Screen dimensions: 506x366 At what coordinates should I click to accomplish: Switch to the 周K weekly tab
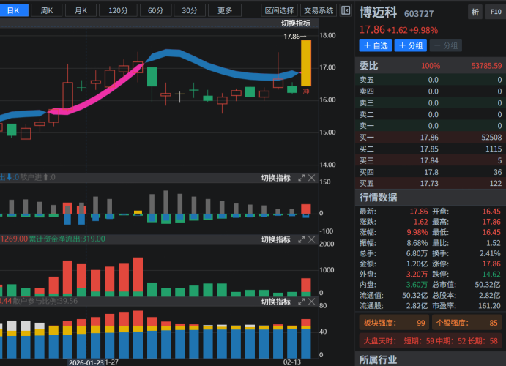pos(47,10)
